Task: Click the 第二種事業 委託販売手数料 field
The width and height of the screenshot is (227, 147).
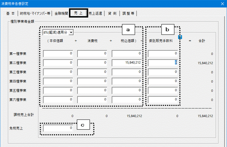Action: tap(163, 63)
